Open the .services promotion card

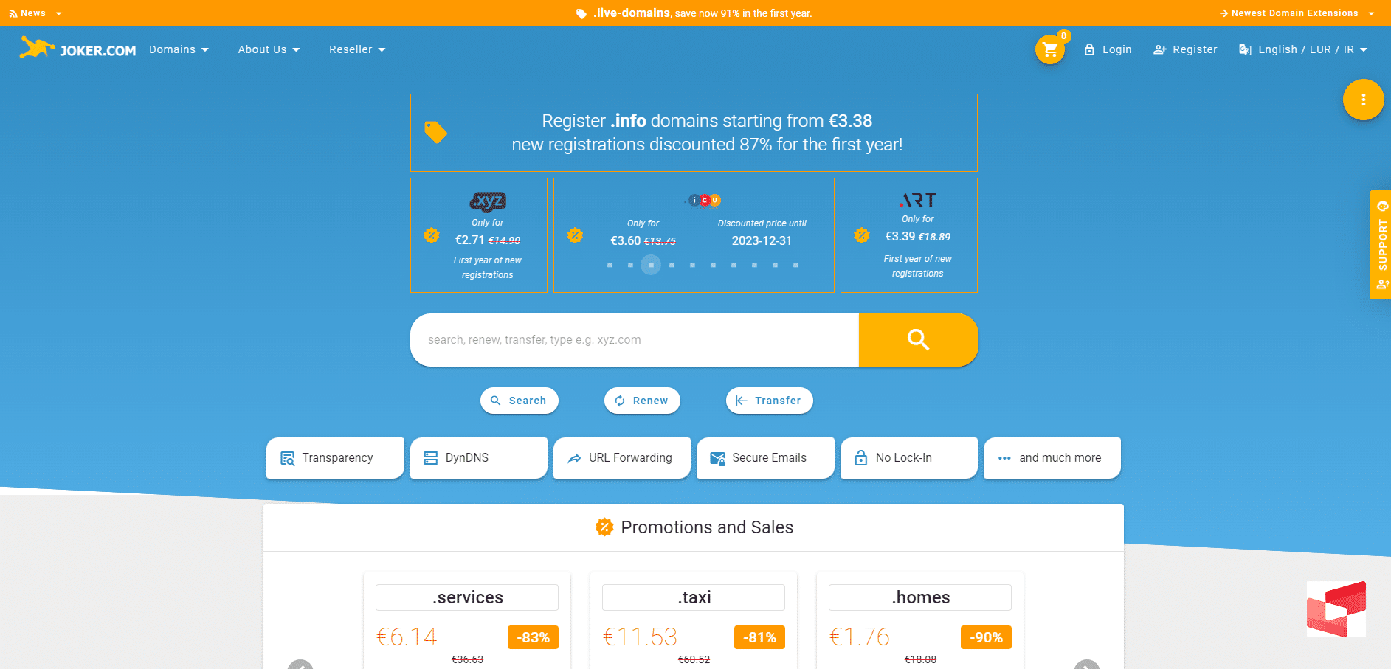pos(467,621)
